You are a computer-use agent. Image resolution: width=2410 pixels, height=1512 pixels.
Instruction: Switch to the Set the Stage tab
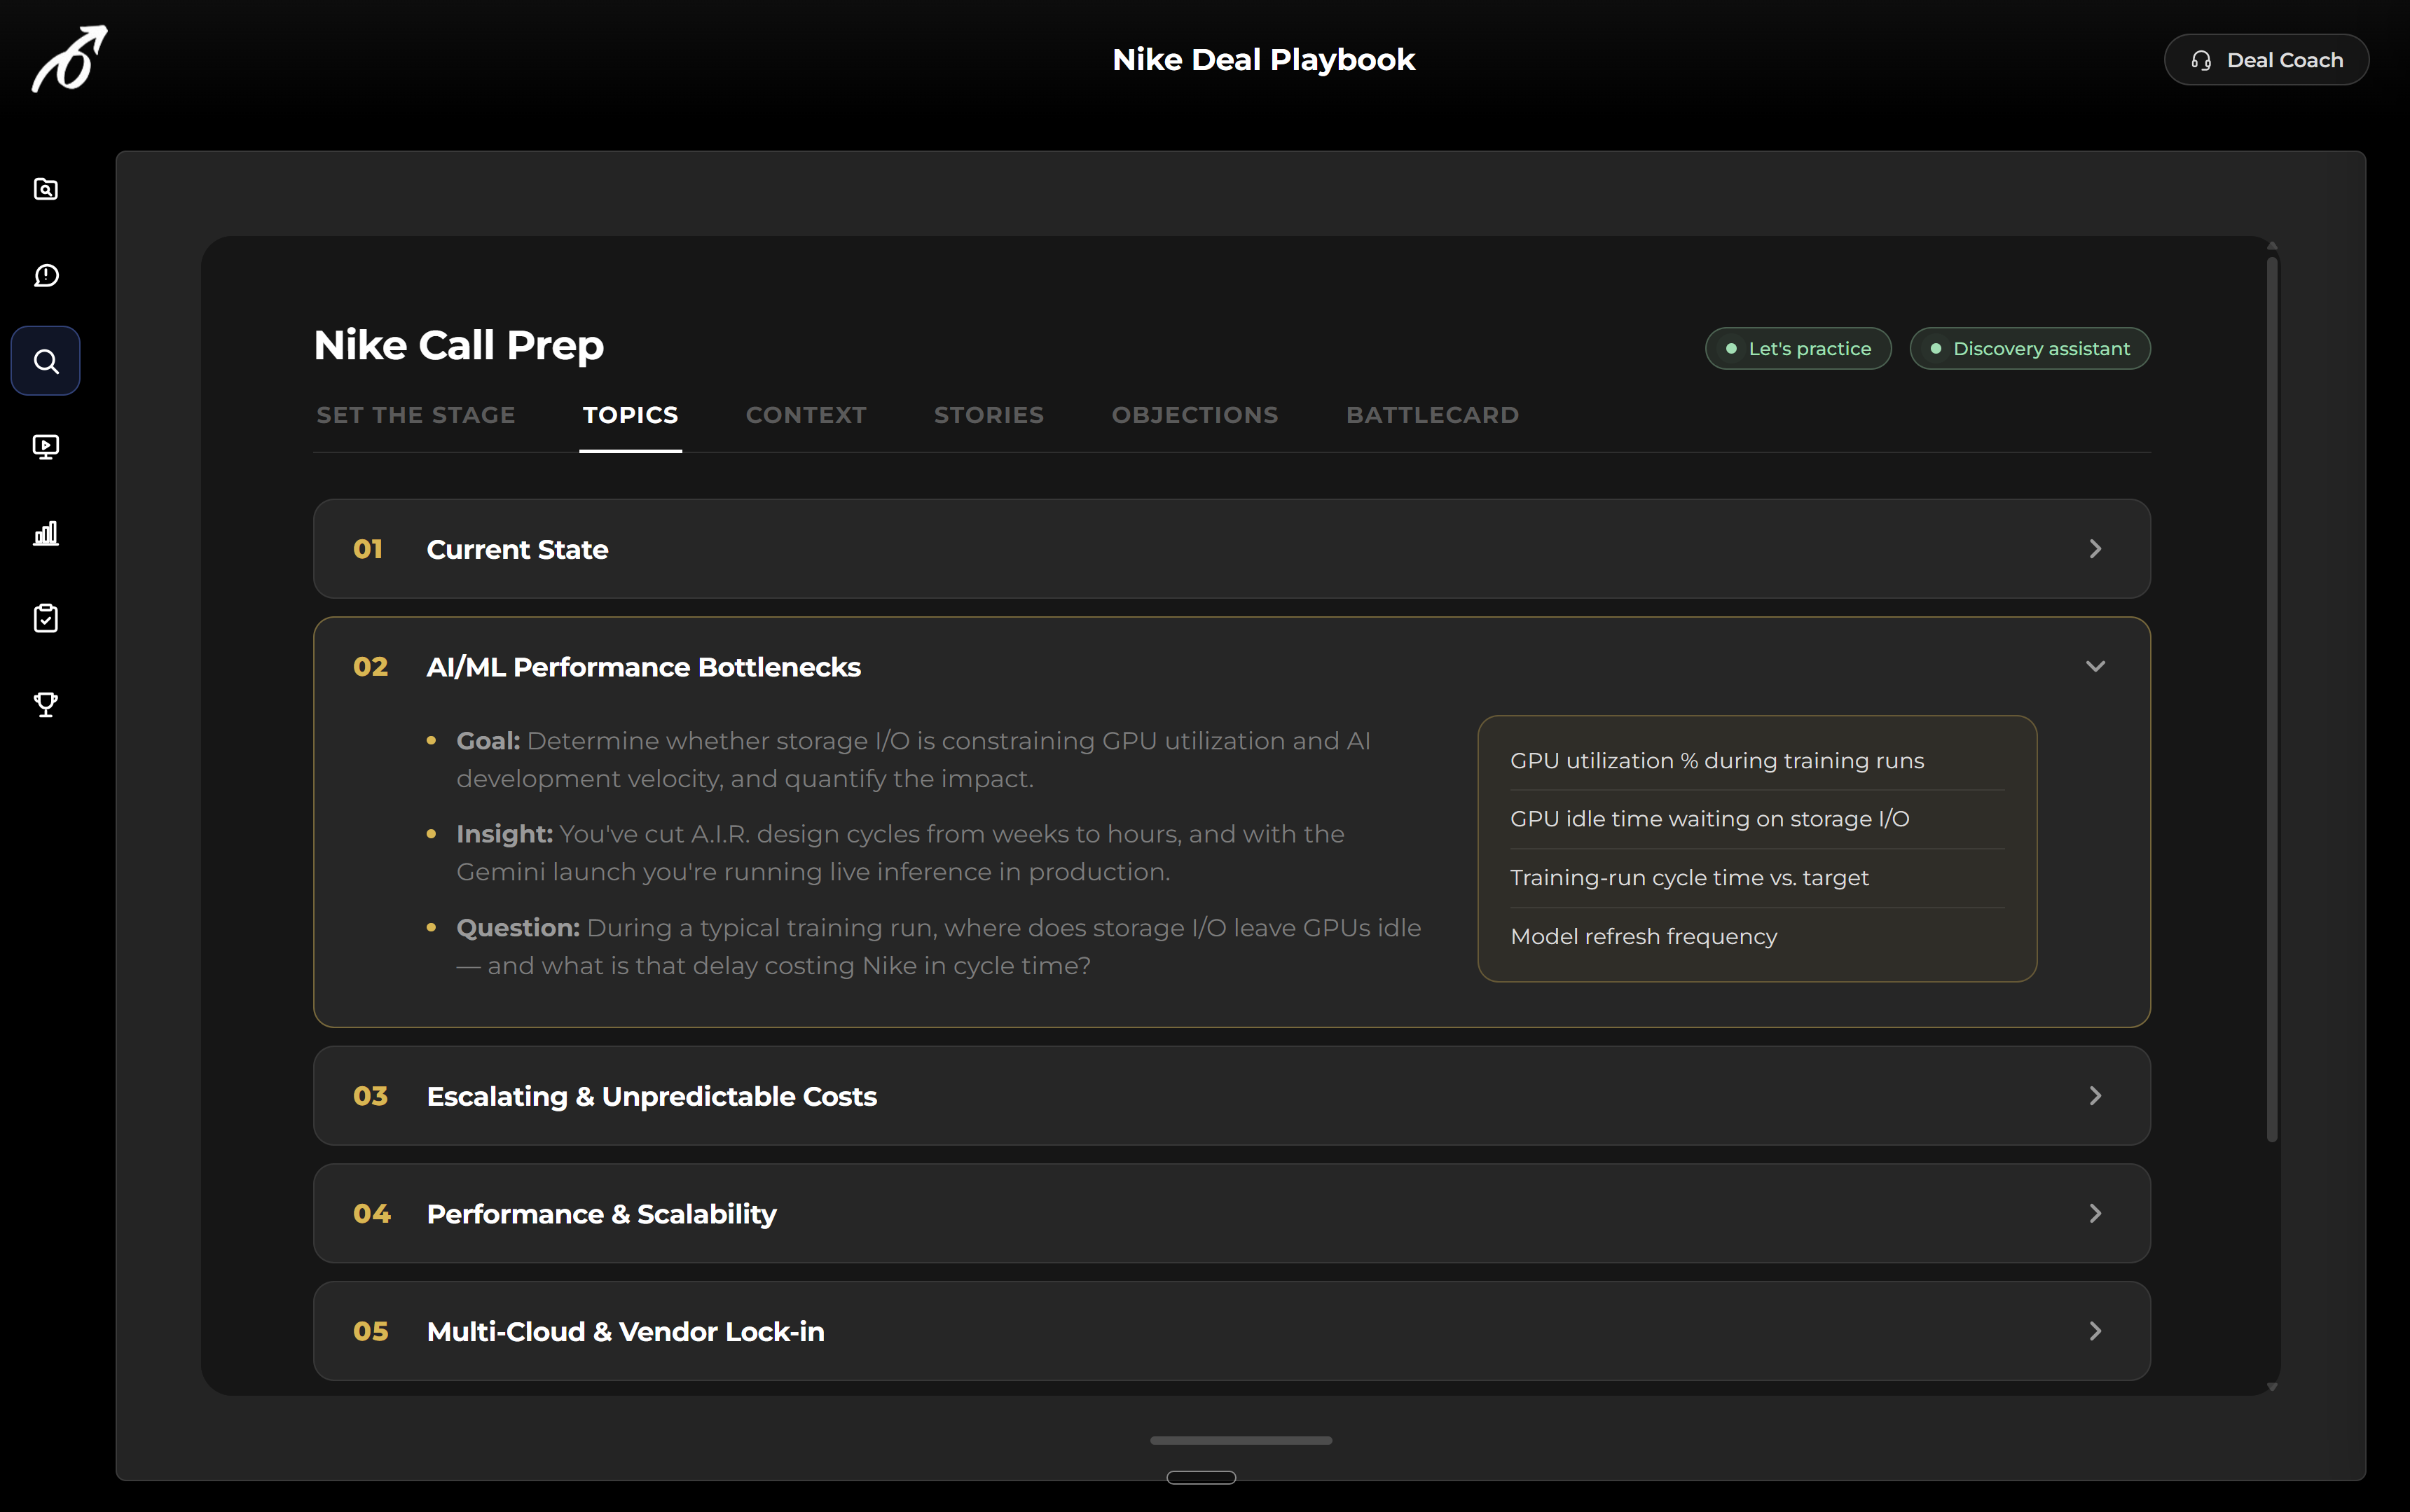point(415,415)
